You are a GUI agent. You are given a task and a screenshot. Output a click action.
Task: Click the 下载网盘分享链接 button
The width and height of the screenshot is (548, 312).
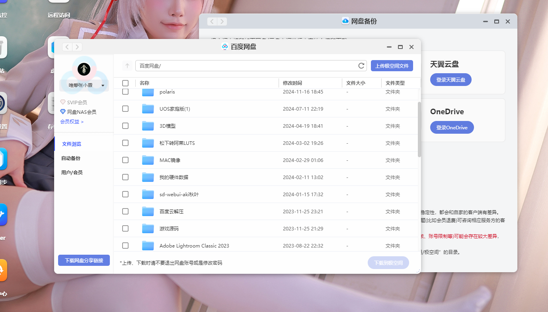tap(84, 260)
